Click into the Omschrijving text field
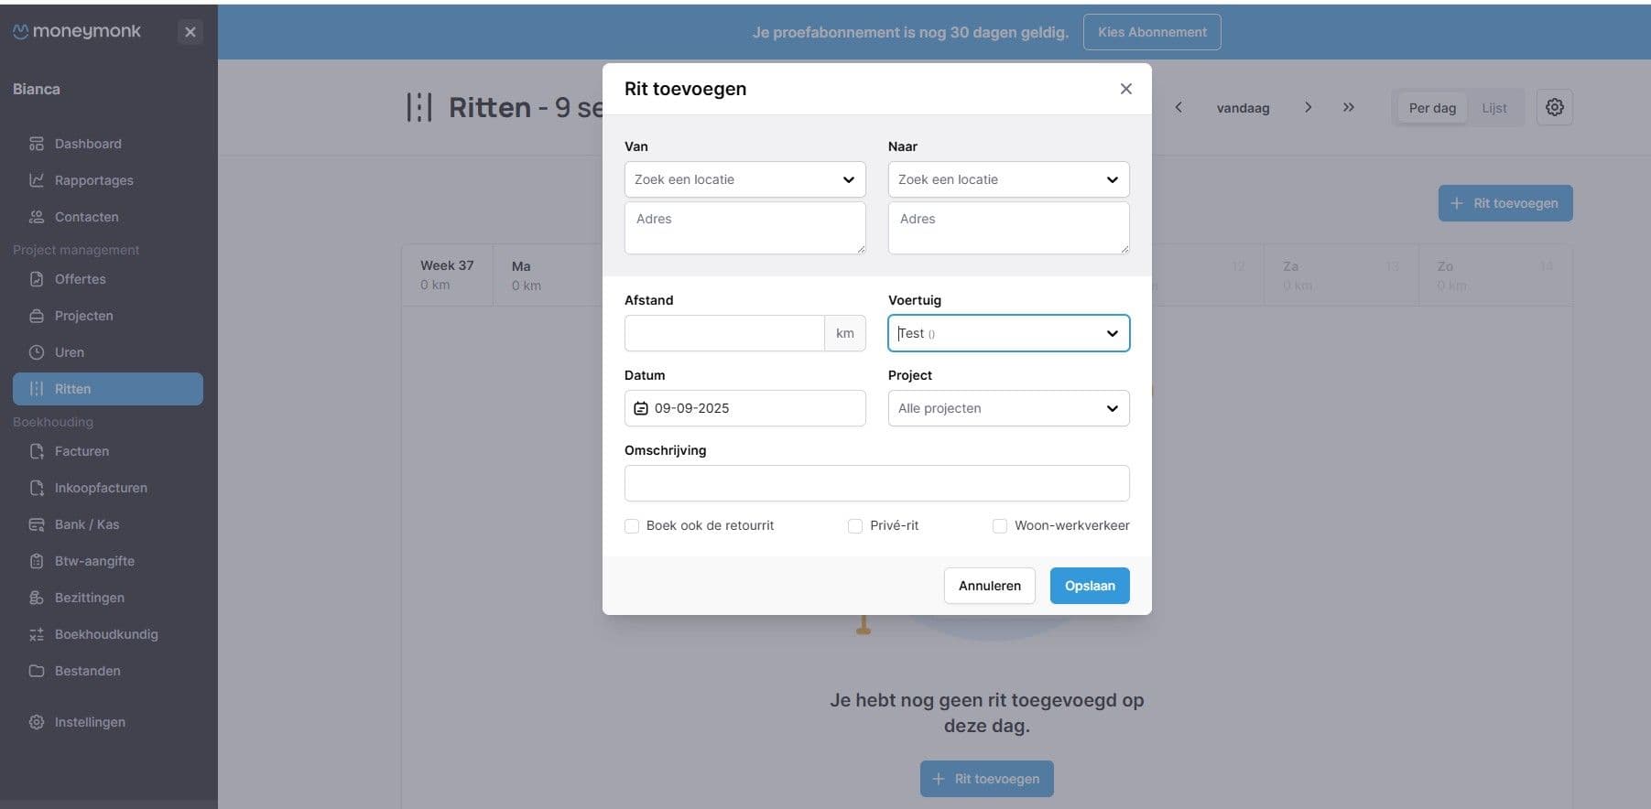Image resolution: width=1651 pixels, height=809 pixels. (876, 483)
